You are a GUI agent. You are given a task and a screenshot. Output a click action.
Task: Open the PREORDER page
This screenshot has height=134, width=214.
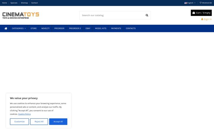59,29
